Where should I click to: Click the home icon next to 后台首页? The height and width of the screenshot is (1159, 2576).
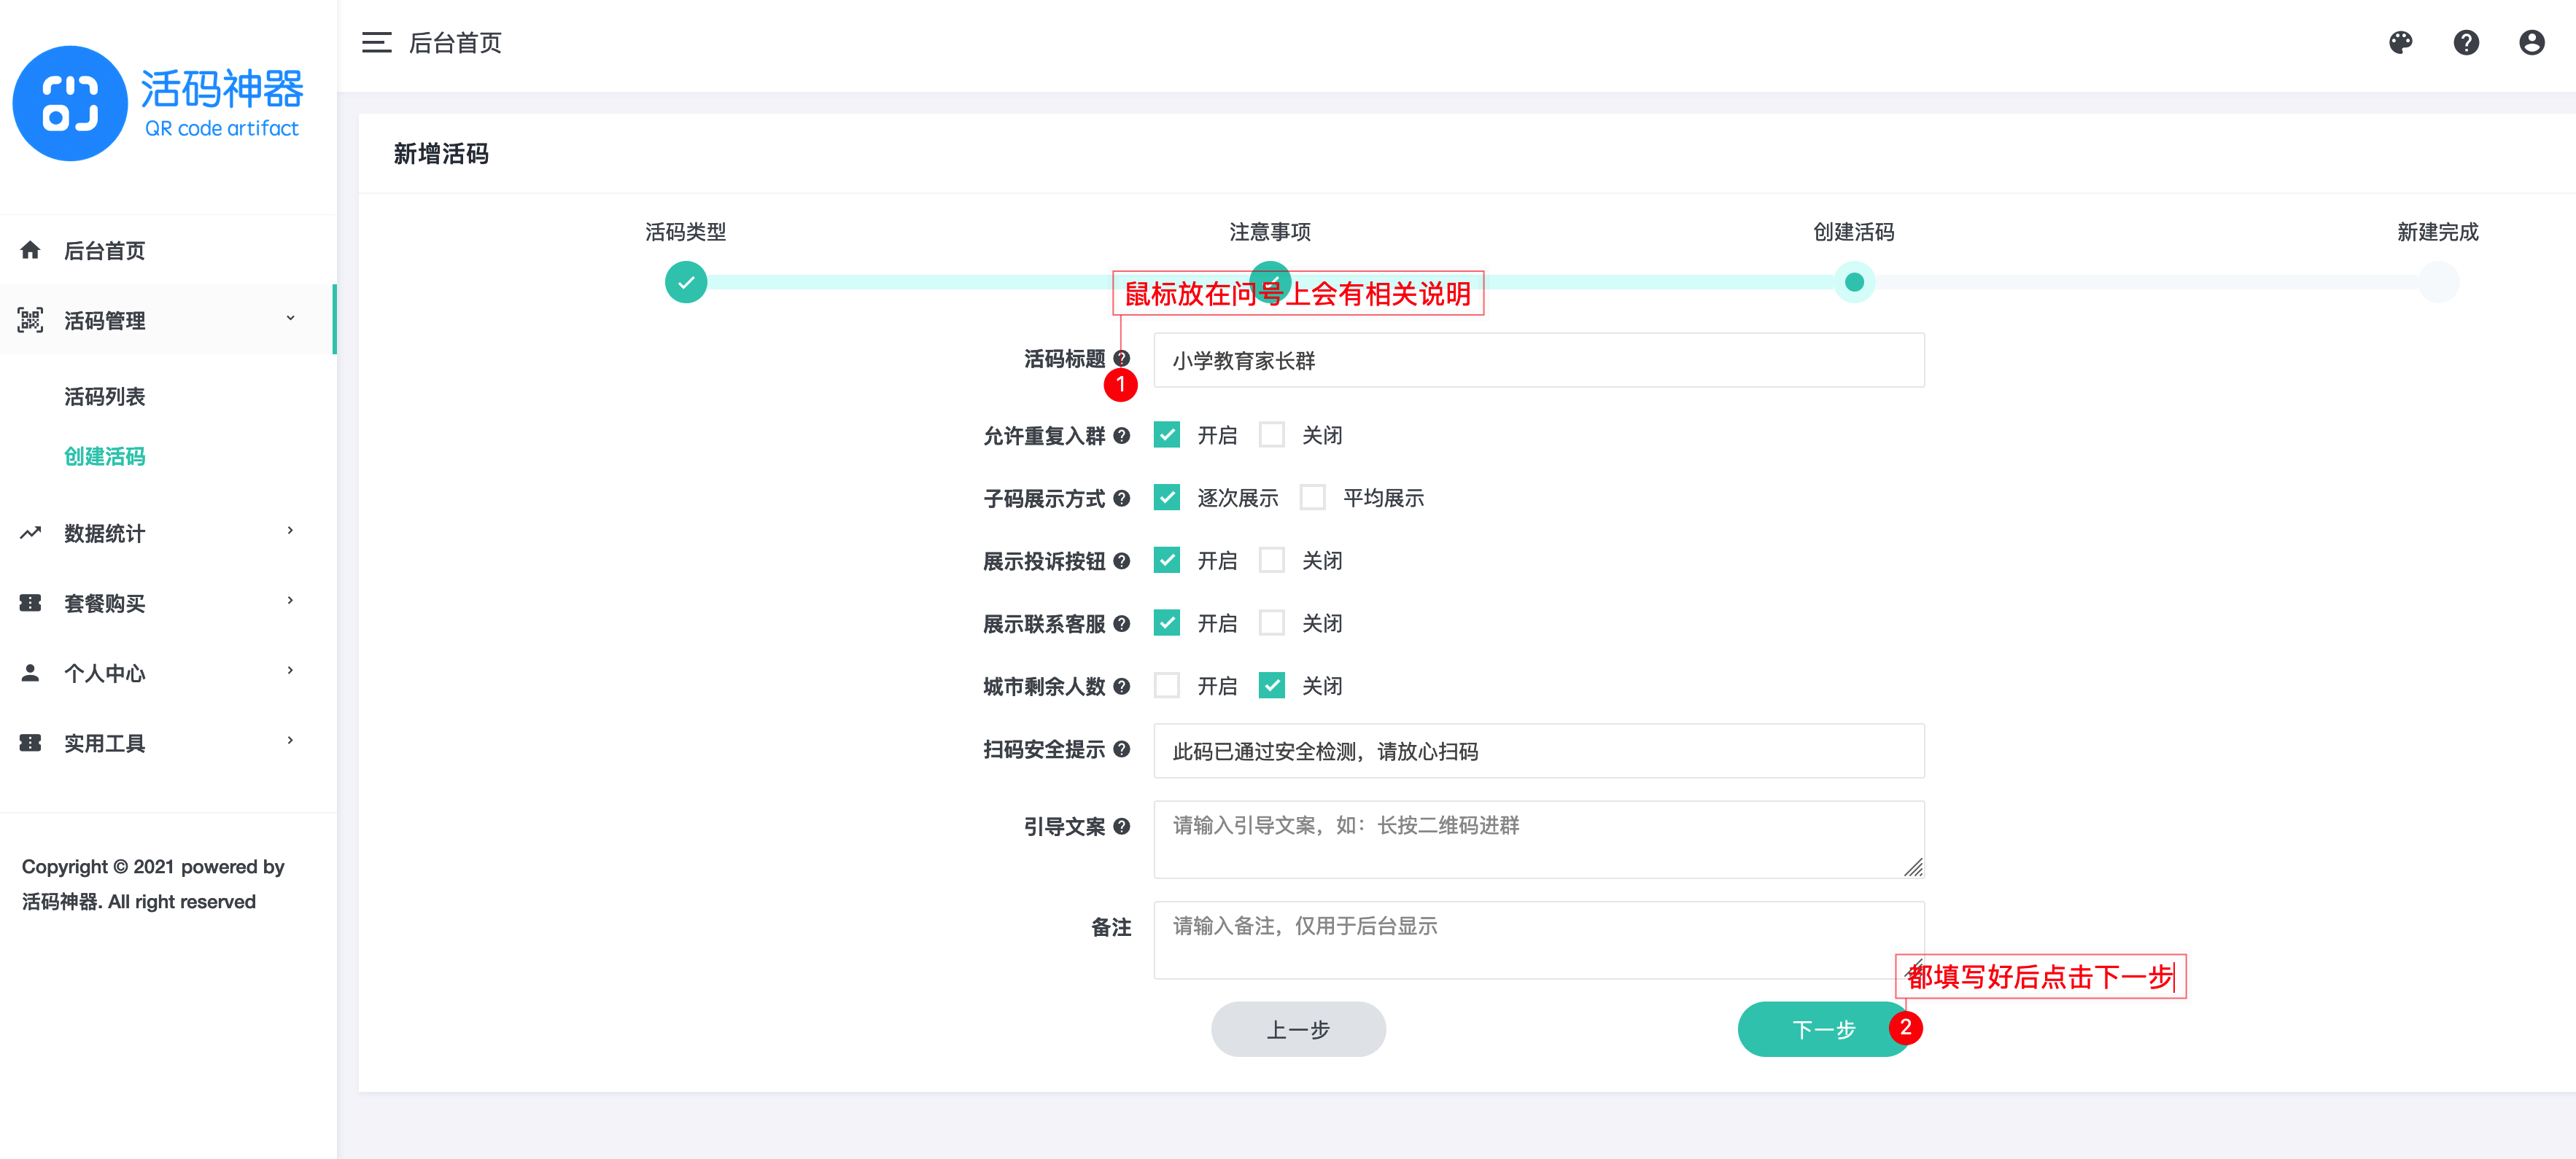coord(30,250)
